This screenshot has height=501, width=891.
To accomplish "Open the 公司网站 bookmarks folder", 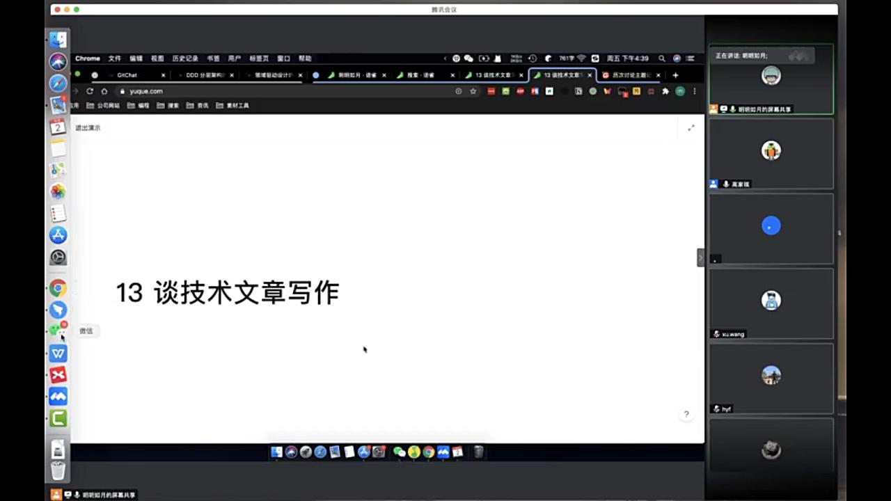I will 104,106.
